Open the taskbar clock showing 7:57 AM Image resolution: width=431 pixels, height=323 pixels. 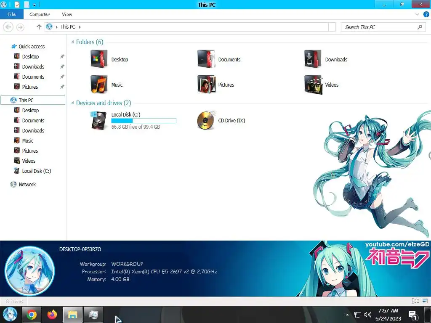[x=388, y=315]
